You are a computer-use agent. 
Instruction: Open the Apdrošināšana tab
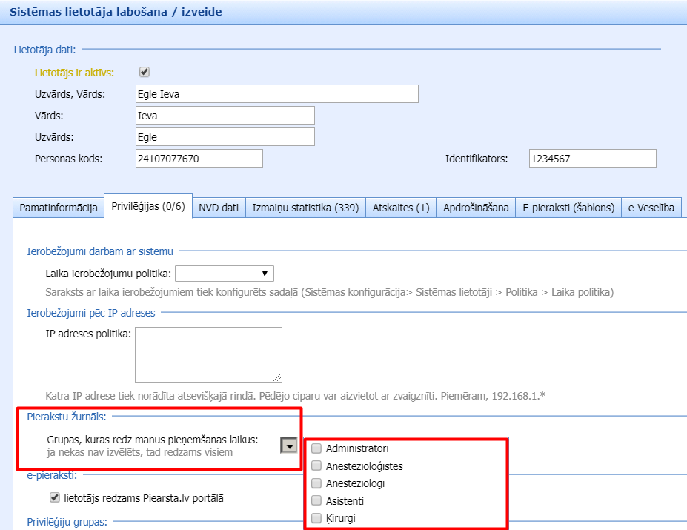coord(476,208)
